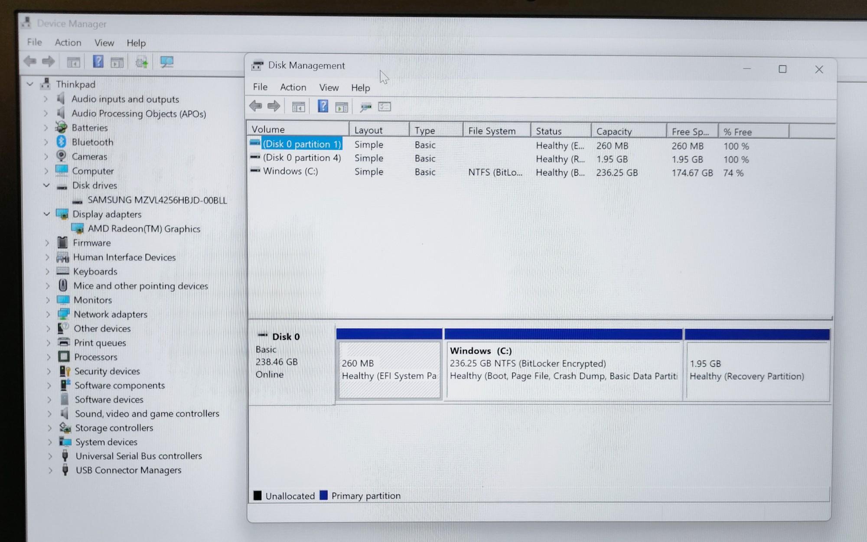Expand the Human Interface Devices node
The width and height of the screenshot is (867, 542).
[47, 257]
